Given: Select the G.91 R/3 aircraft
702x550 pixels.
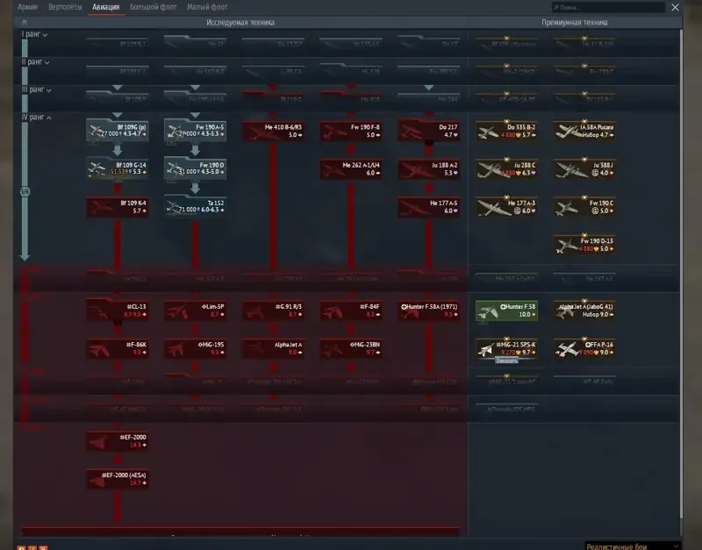Looking at the screenshot, I should tap(273, 311).
